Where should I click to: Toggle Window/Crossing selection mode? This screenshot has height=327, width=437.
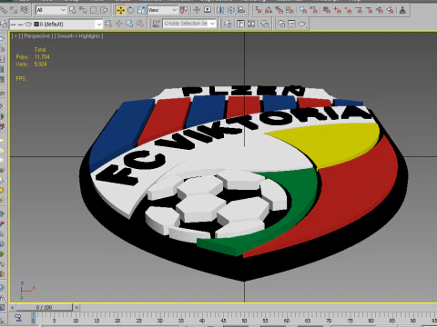coord(104,10)
